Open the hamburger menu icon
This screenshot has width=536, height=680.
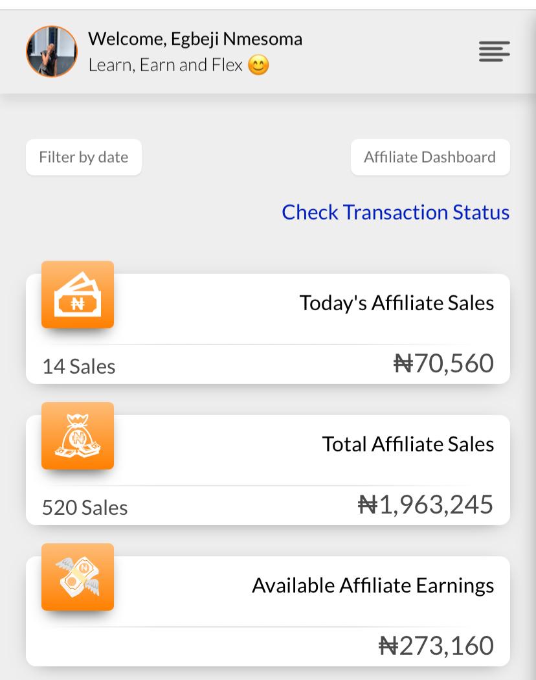(x=495, y=51)
